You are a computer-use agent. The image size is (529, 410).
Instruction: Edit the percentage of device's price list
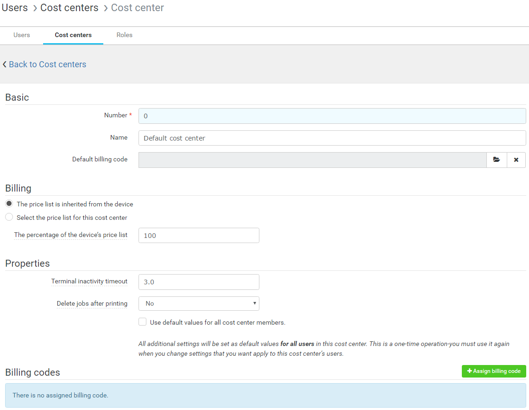coord(199,235)
